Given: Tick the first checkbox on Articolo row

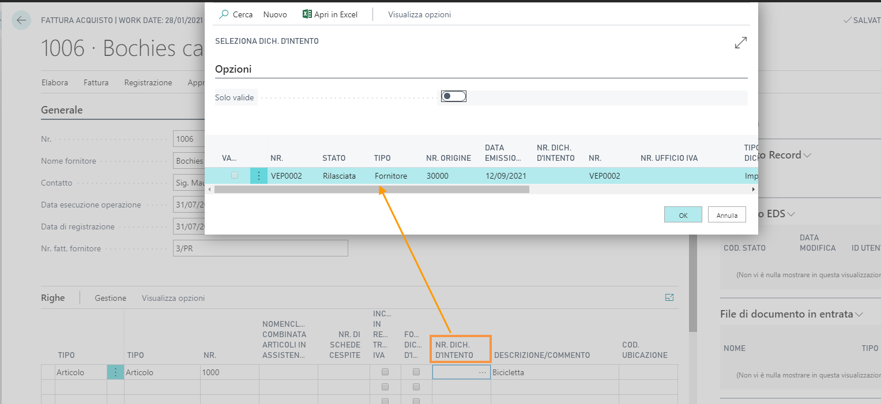Looking at the screenshot, I should pyautogui.click(x=385, y=372).
